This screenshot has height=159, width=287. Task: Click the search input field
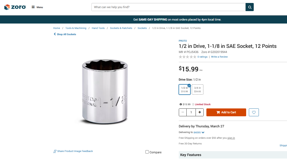pyautogui.click(x=168, y=7)
